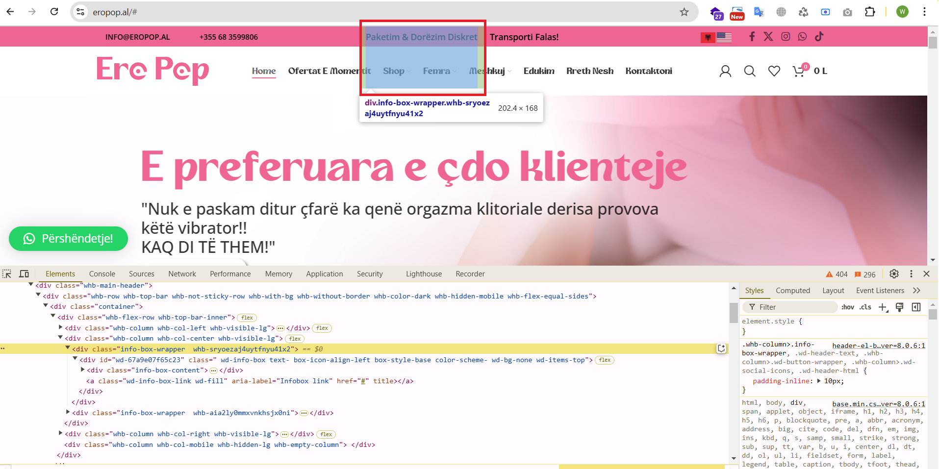This screenshot has width=939, height=469.
Task: Expand padding-inline shorthand triangle
Action: pos(819,381)
